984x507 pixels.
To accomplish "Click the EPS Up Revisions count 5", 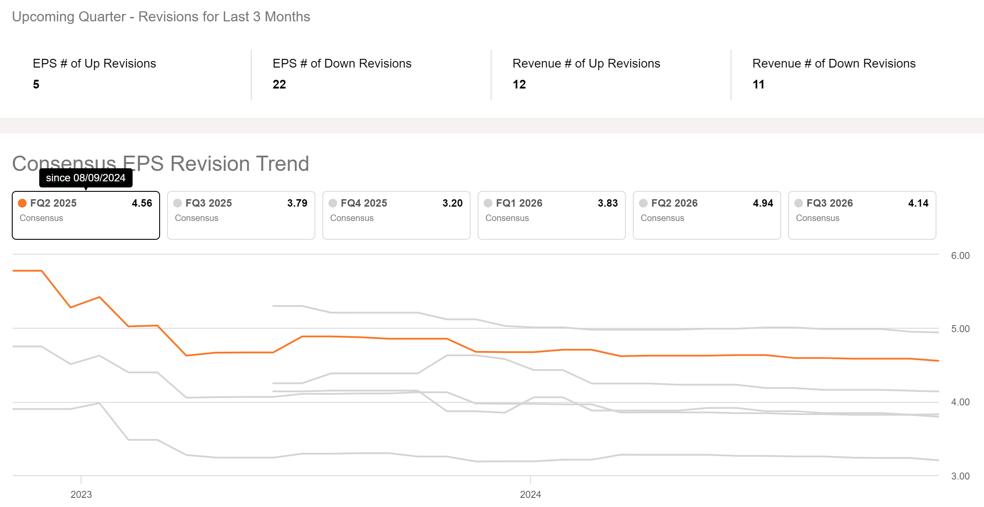I will tap(36, 85).
